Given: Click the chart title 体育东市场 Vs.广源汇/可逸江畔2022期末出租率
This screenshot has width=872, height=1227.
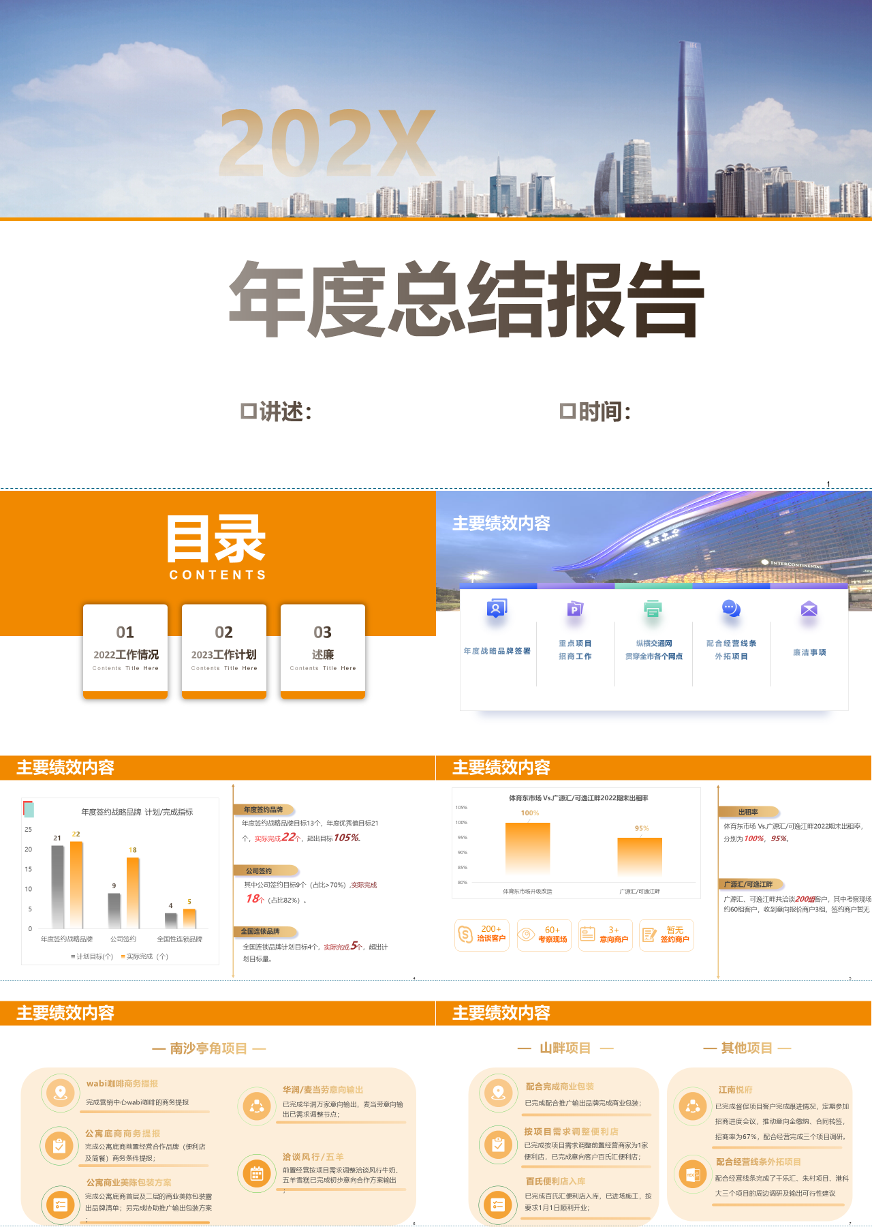Looking at the screenshot, I should [578, 798].
